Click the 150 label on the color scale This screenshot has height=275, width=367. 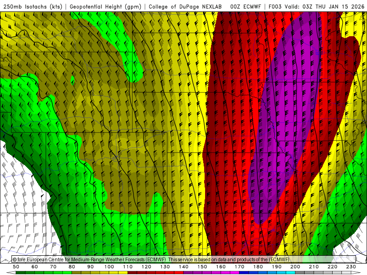202,267
